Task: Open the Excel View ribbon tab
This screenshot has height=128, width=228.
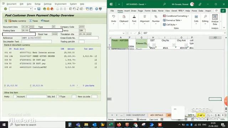Action: click(167, 11)
